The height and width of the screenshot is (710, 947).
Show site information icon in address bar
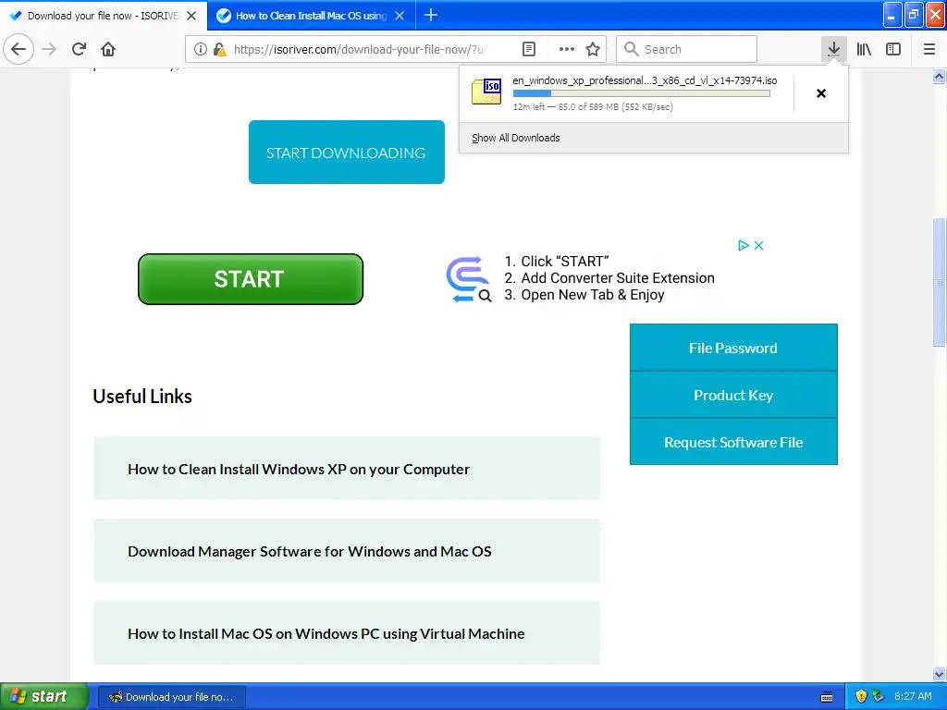click(201, 49)
